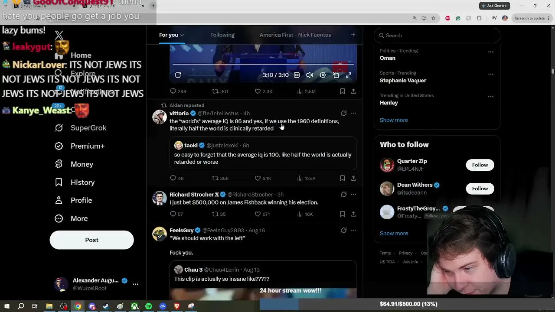Open Windows Start menu
This screenshot has width=555, height=312.
tap(7, 306)
